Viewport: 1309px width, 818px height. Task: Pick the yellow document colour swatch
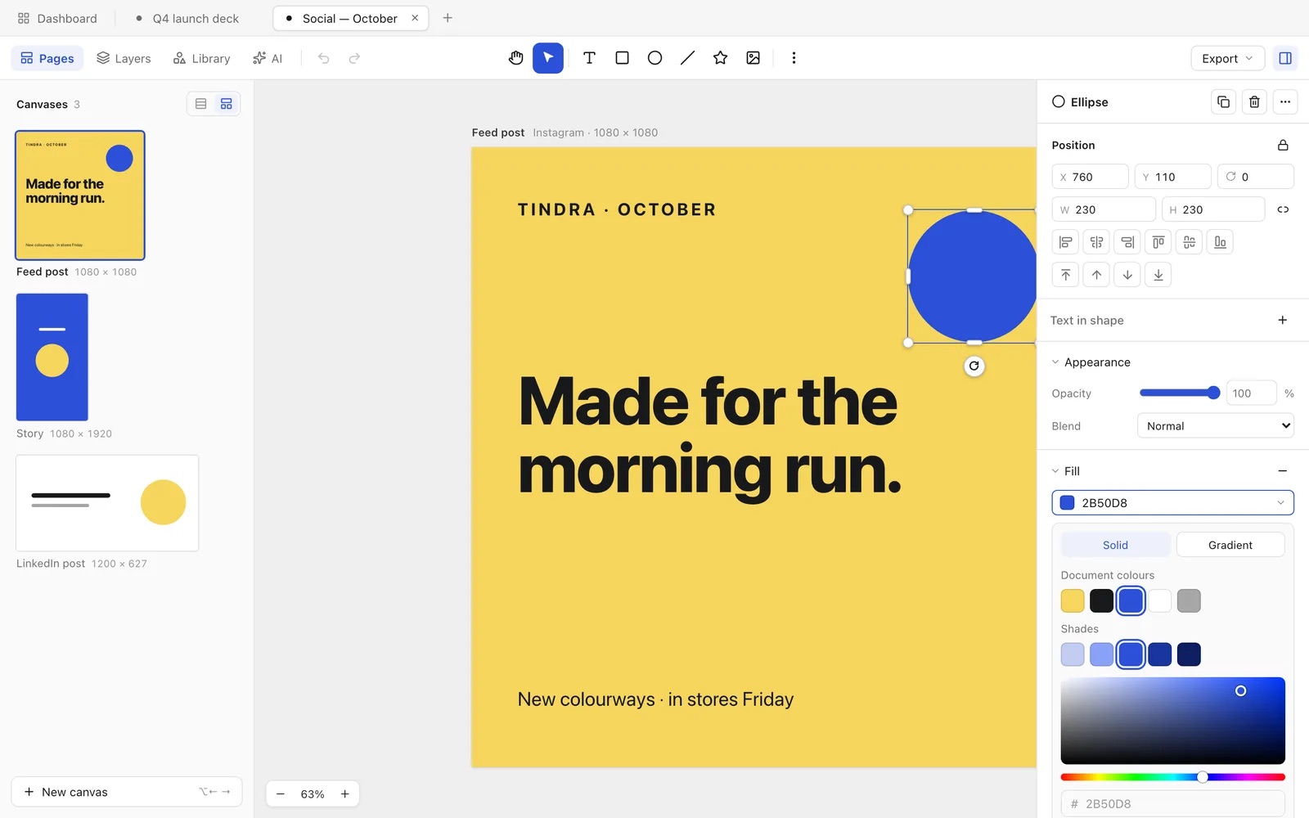click(x=1073, y=600)
